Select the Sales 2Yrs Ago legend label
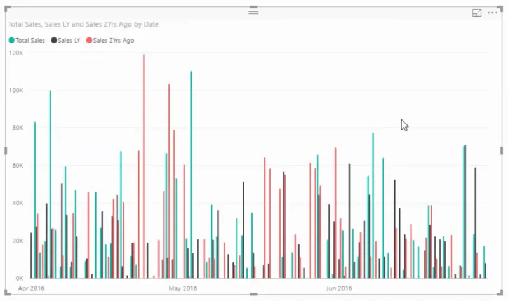Screen dimensions: 508x301 coord(114,41)
